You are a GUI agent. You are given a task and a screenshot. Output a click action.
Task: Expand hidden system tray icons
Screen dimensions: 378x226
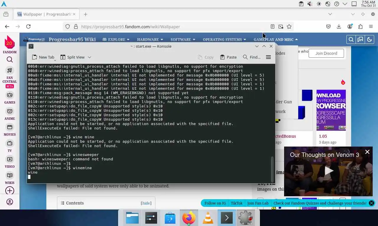tap(345, 4)
